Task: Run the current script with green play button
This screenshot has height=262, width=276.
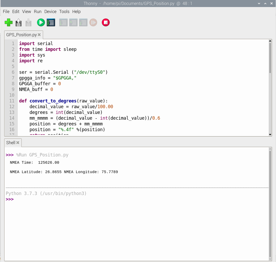Action: (x=41, y=22)
